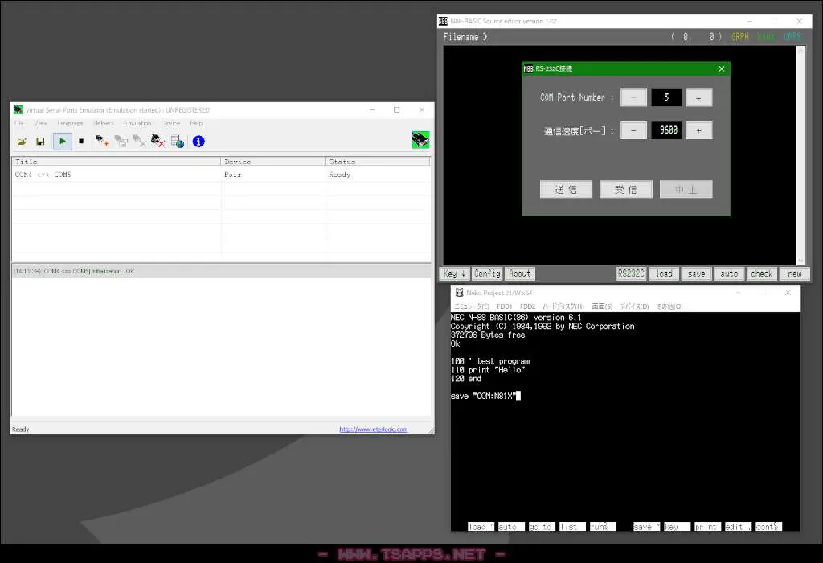
Task: Expand the Key dropdown in source editor
Action: [455, 273]
